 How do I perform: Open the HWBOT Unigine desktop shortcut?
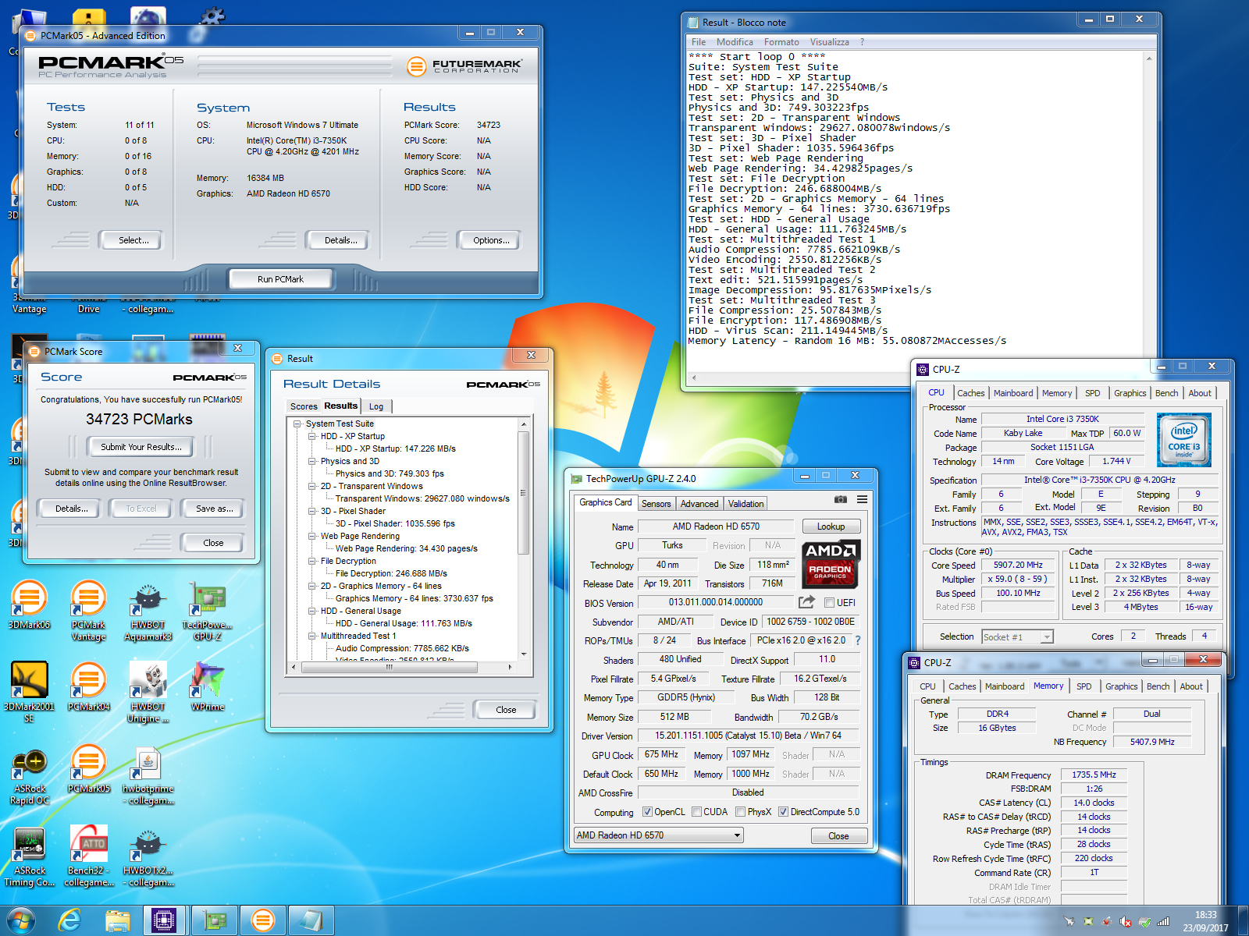pos(148,693)
